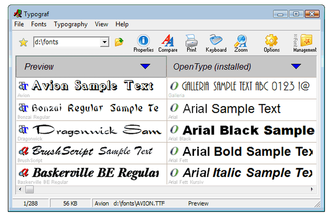Open the Typography menu
This screenshot has height=217, width=328.
point(71,24)
